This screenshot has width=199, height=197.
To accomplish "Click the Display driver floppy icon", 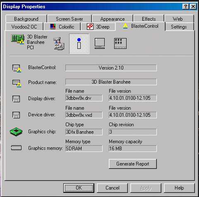I will (x=16, y=99).
